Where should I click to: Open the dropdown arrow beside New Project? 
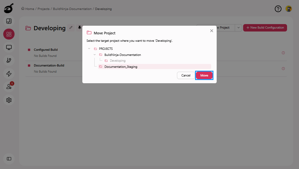pos(239,28)
